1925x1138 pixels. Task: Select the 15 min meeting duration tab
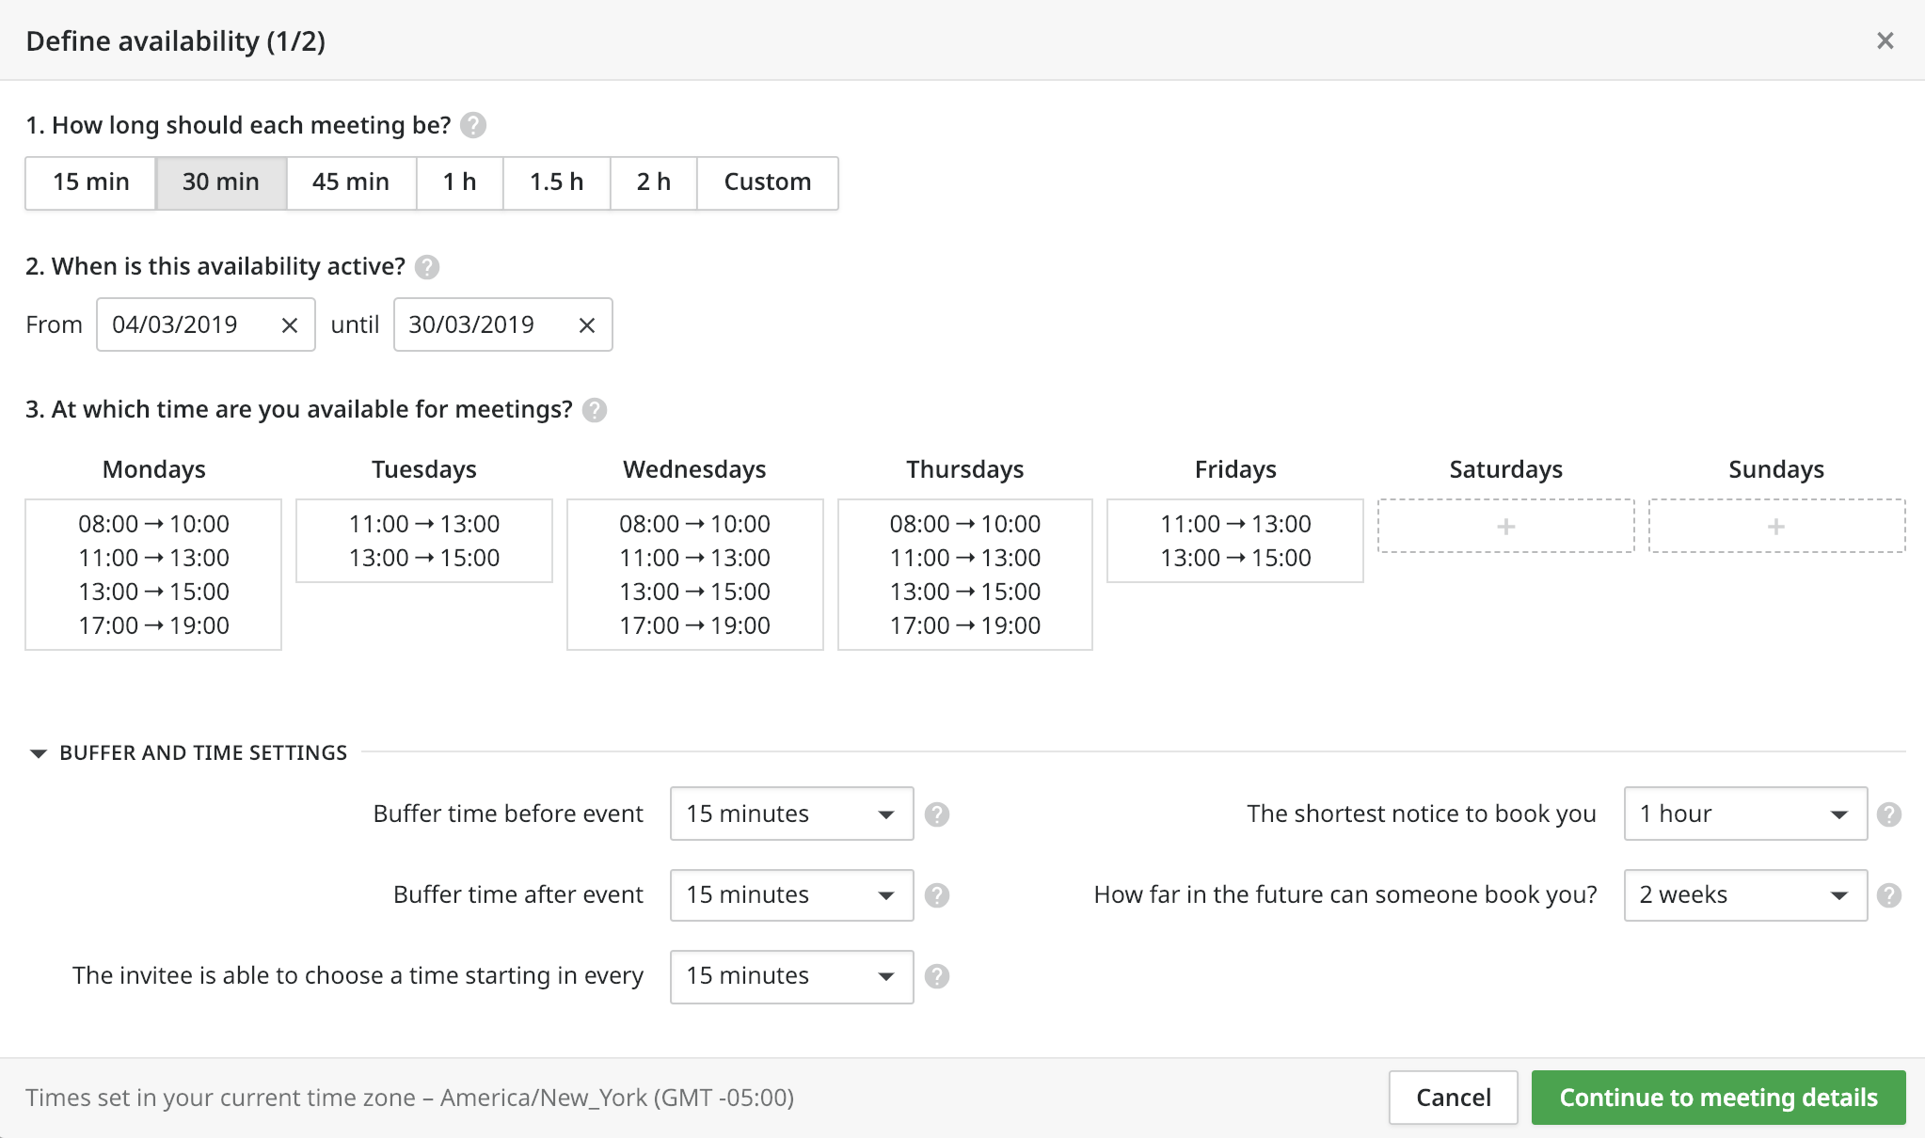pos(89,181)
